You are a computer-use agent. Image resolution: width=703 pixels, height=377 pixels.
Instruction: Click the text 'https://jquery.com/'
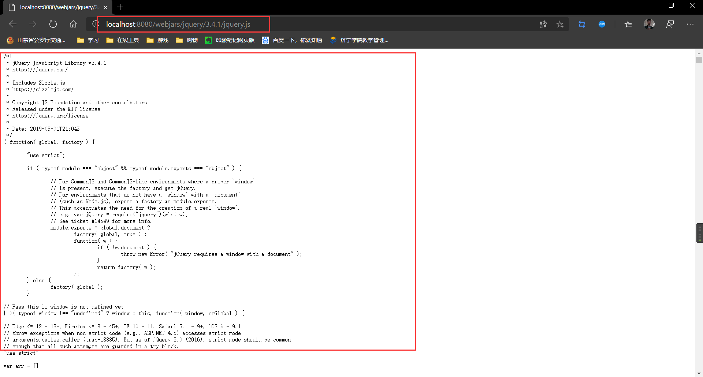point(40,70)
